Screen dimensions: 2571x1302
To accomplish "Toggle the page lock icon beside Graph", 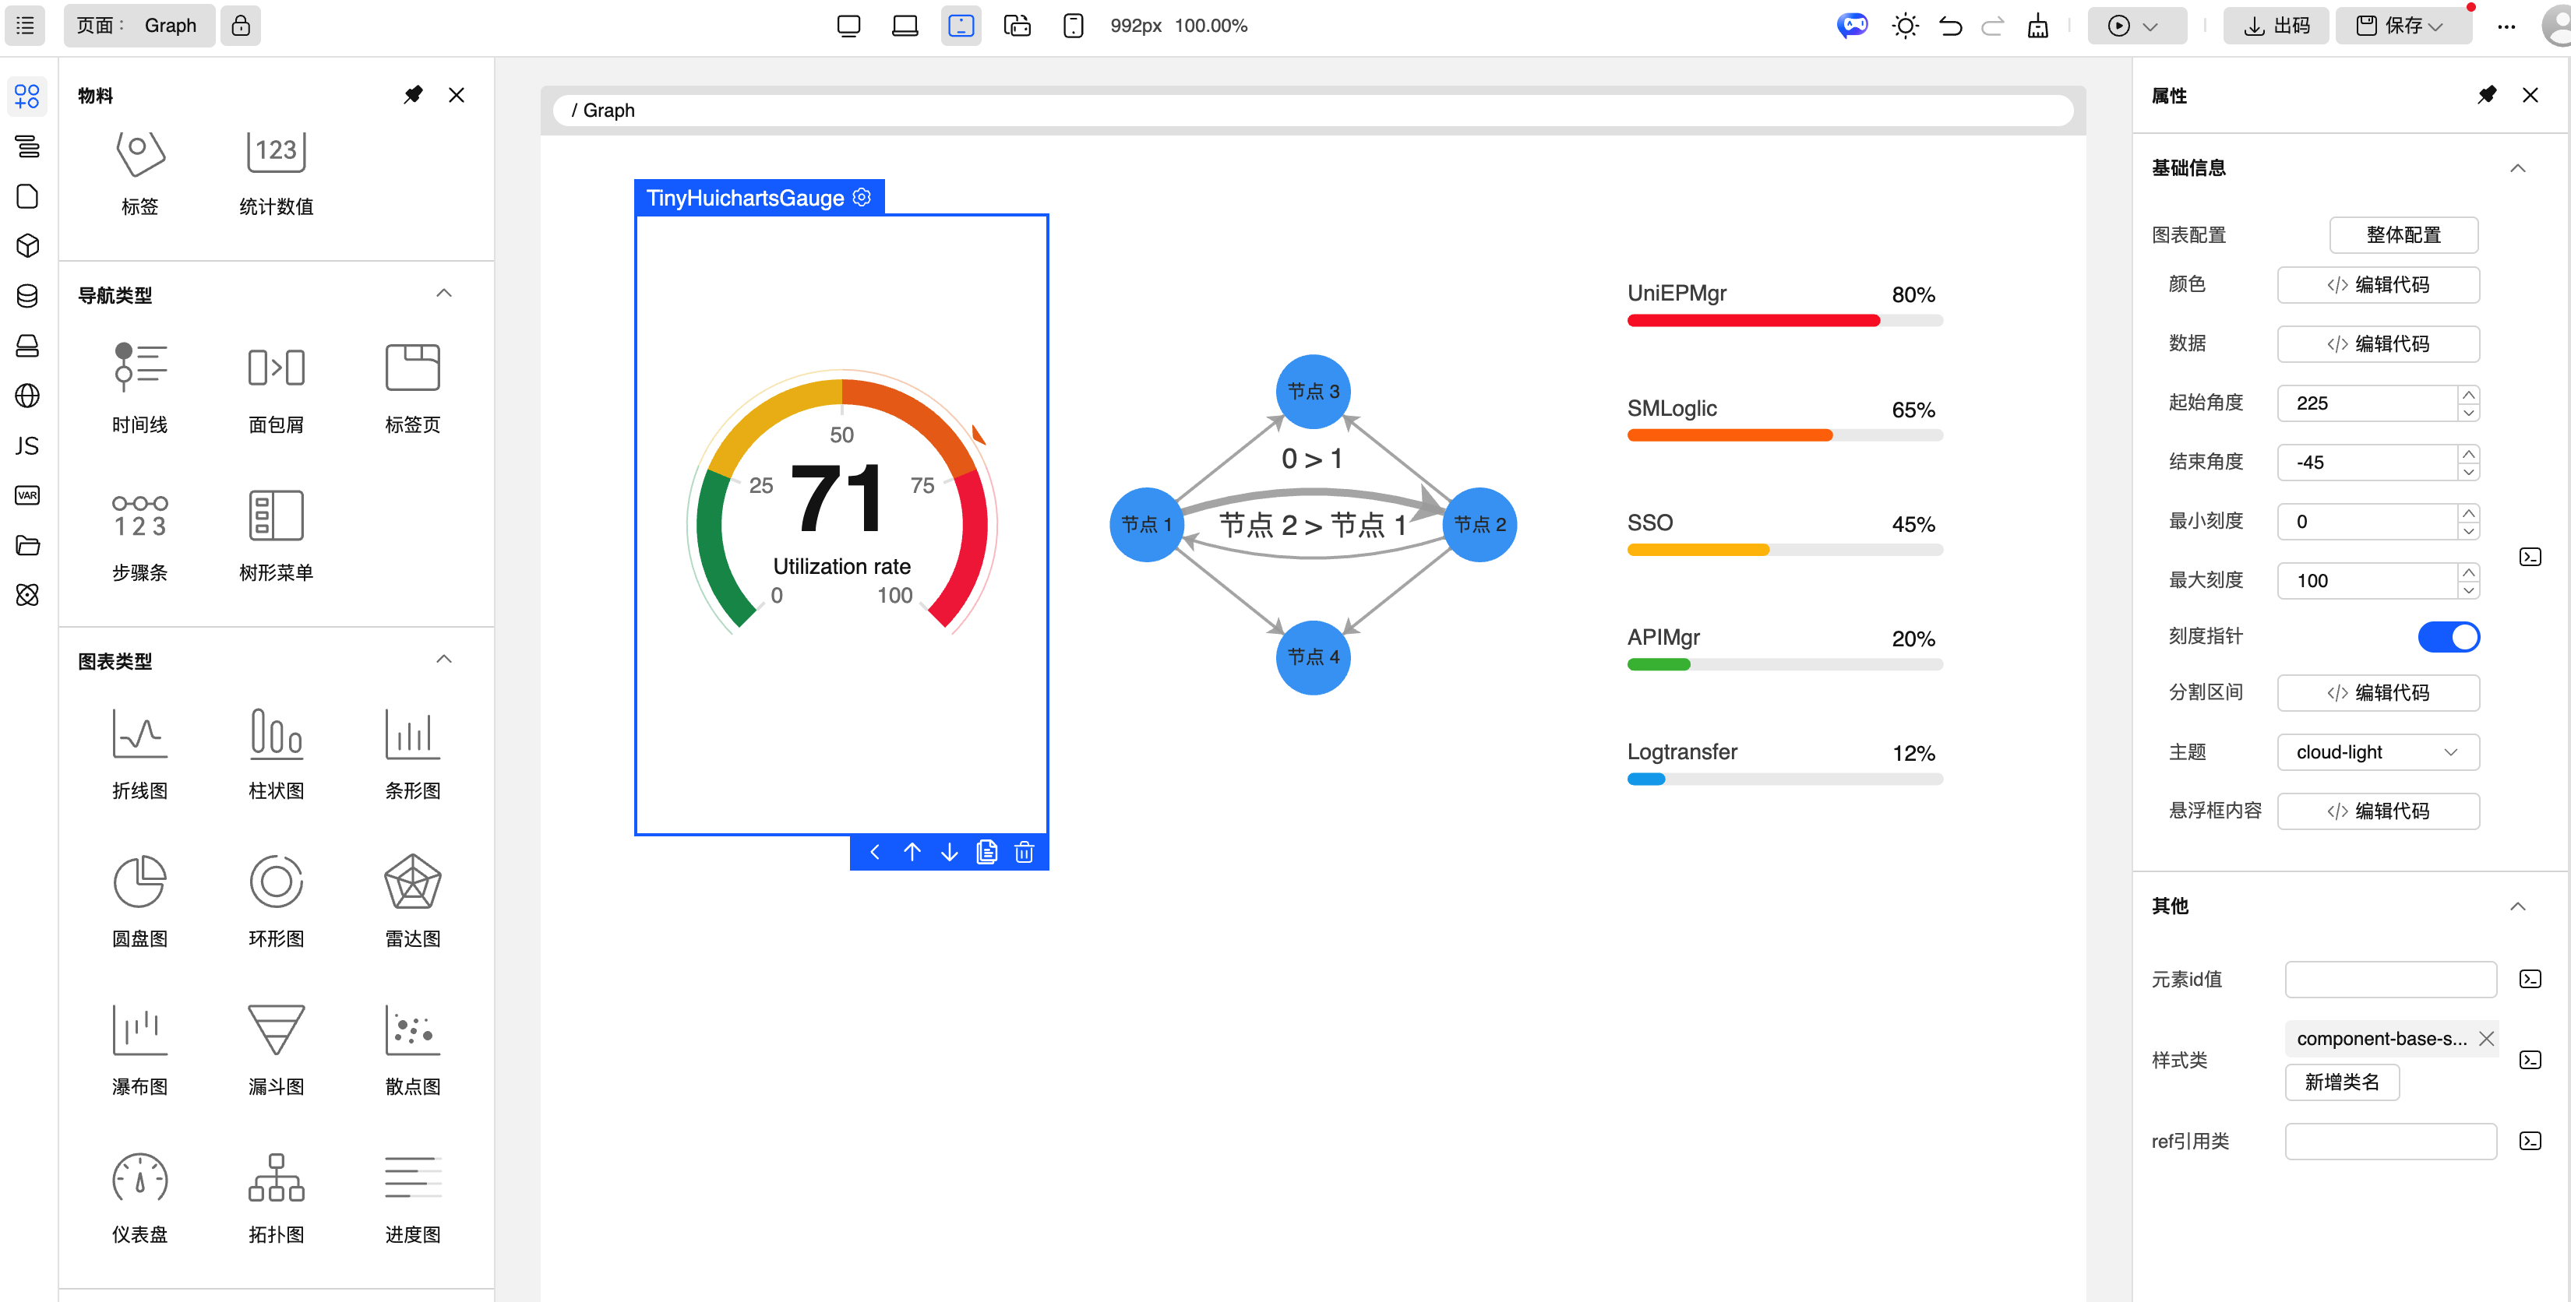I will tap(241, 26).
